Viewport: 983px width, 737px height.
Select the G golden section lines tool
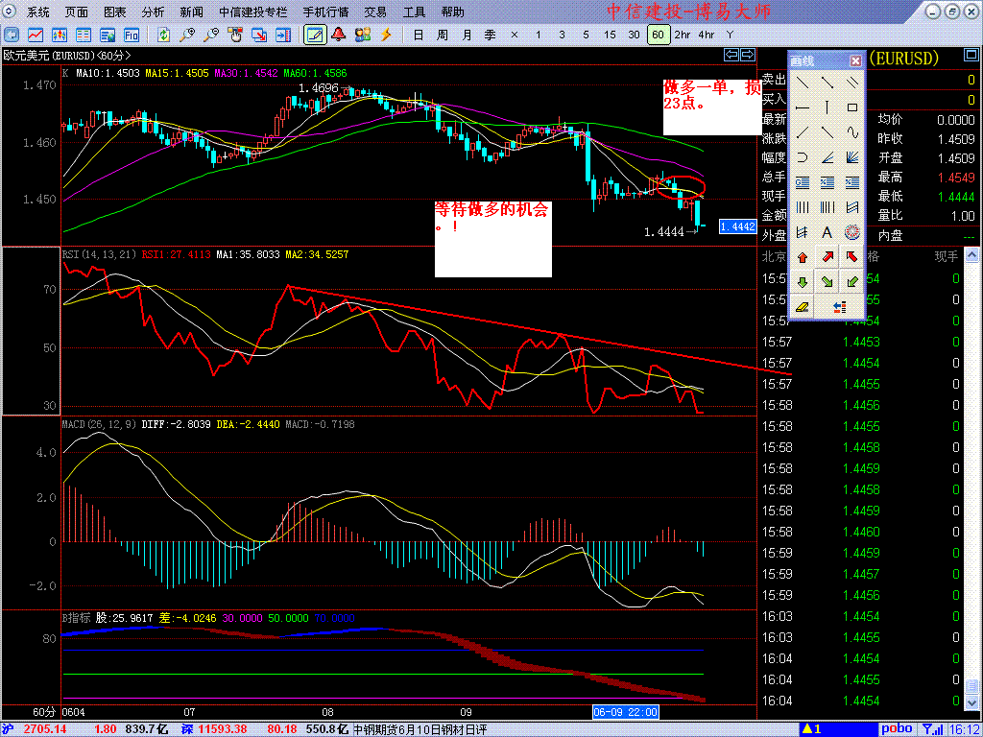(x=803, y=182)
